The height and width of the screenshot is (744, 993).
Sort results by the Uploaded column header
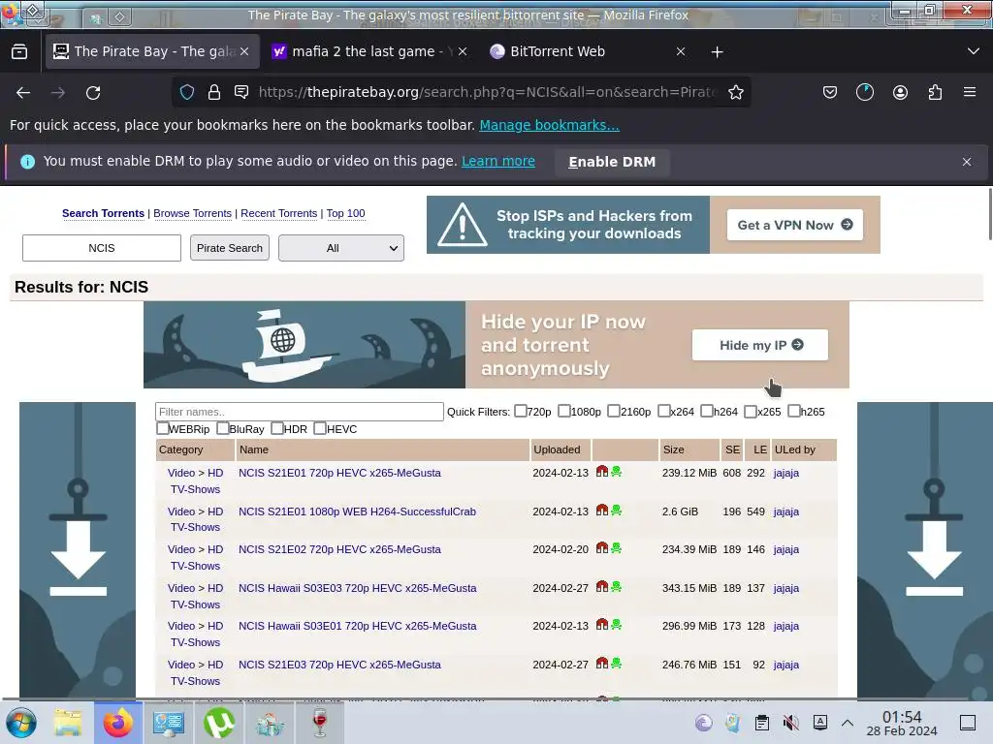pyautogui.click(x=557, y=449)
